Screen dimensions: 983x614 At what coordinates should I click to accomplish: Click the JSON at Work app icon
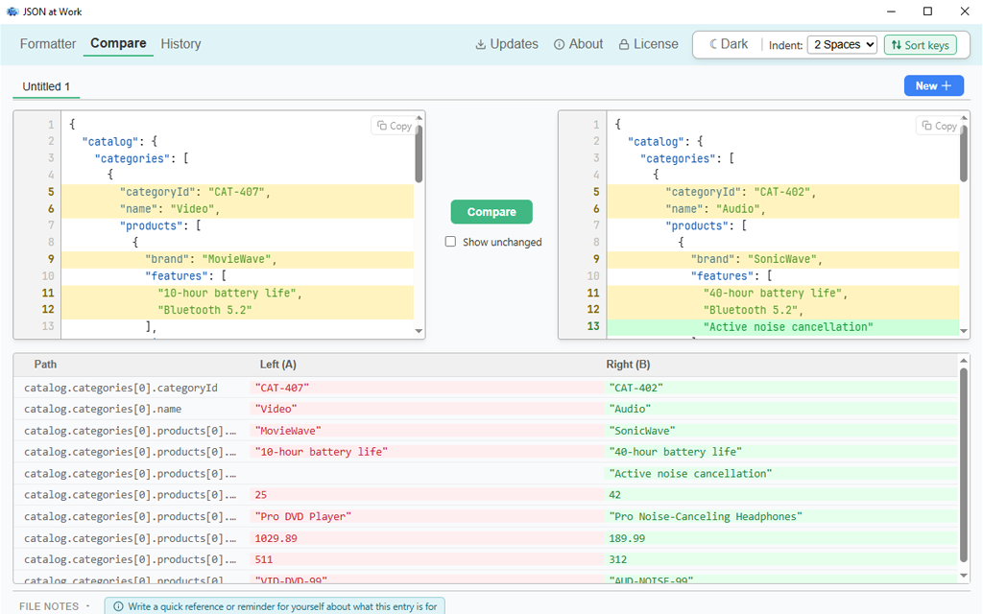(x=12, y=12)
